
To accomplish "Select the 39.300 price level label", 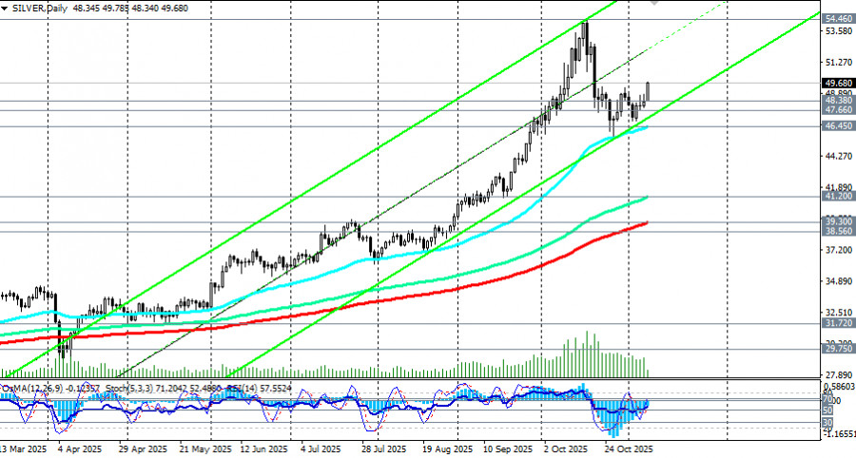I will click(x=837, y=221).
